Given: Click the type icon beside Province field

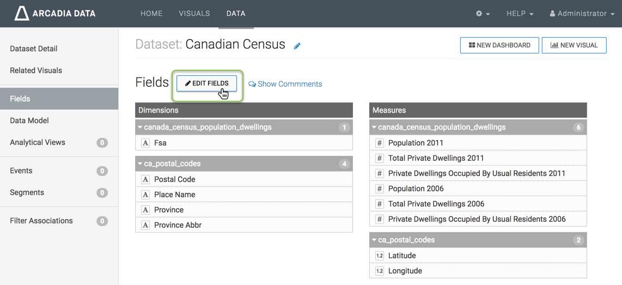Looking at the screenshot, I should click(x=145, y=210).
